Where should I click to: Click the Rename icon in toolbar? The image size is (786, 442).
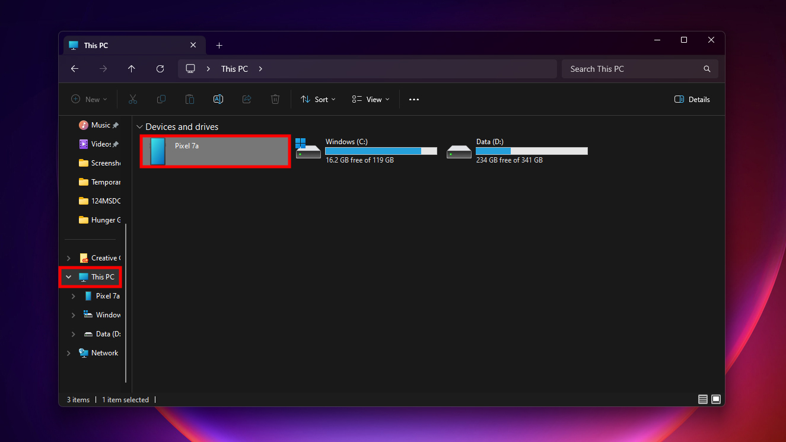pos(218,100)
